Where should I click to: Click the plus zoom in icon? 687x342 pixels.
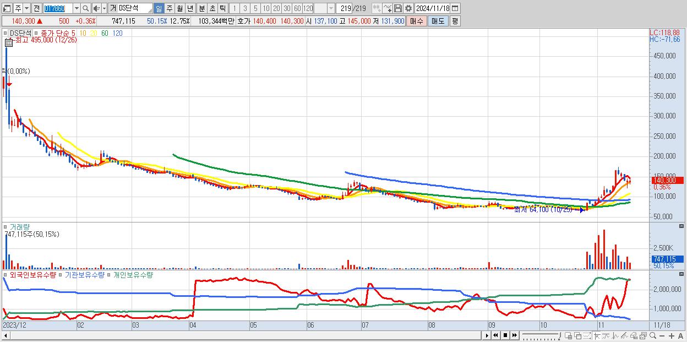coord(672,335)
